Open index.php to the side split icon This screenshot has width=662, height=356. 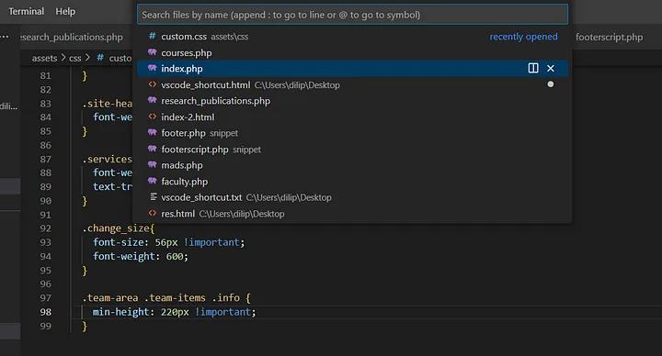click(533, 68)
